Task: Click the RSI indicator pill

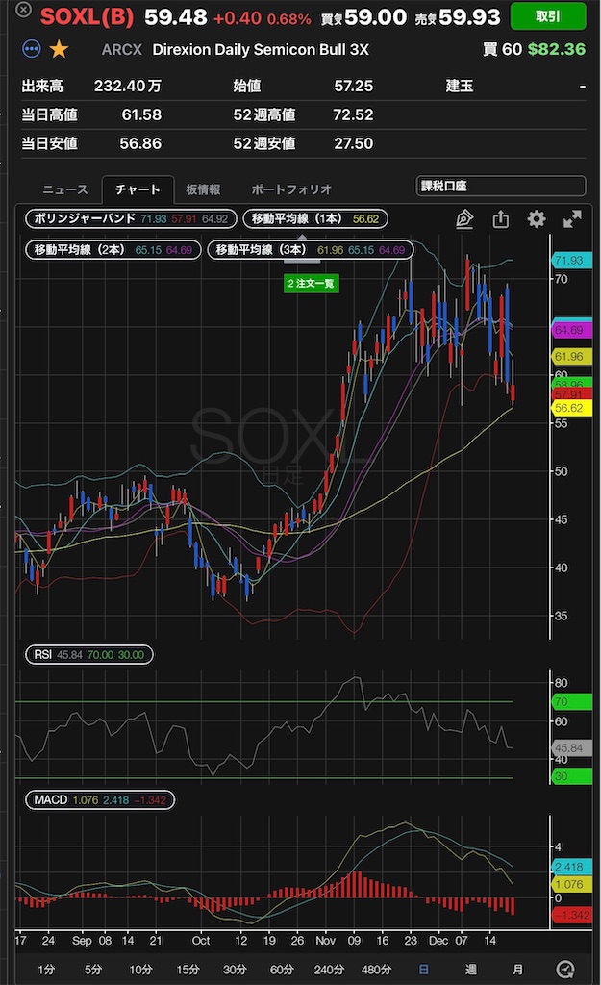Action: pos(88,654)
